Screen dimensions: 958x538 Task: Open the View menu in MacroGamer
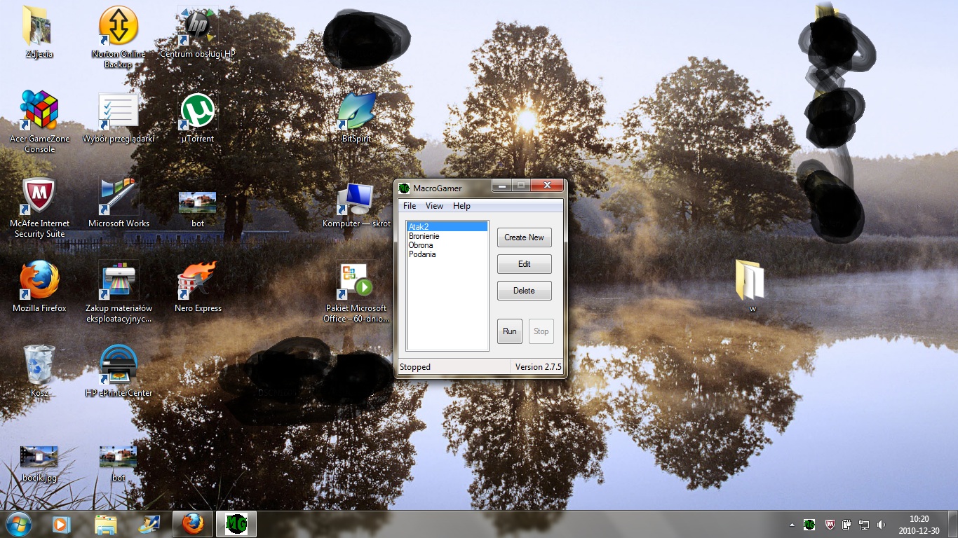click(434, 206)
